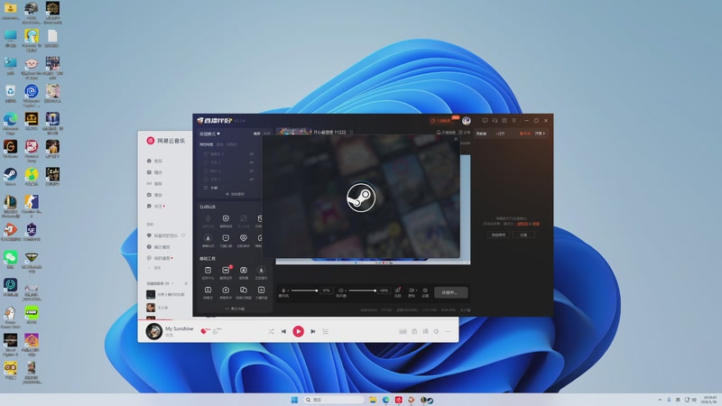Image resolution: width=722 pixels, height=406 pixels.
Task: Click the 97% microphone value field
Action: click(326, 291)
